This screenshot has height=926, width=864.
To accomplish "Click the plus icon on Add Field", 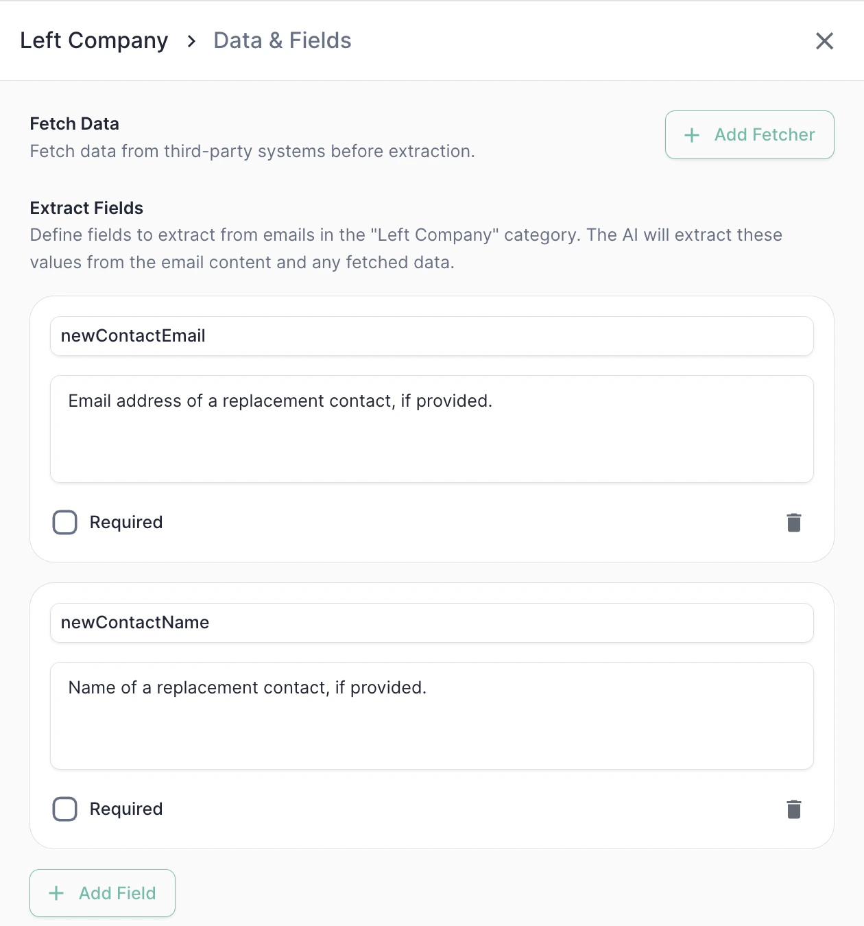I will (56, 893).
